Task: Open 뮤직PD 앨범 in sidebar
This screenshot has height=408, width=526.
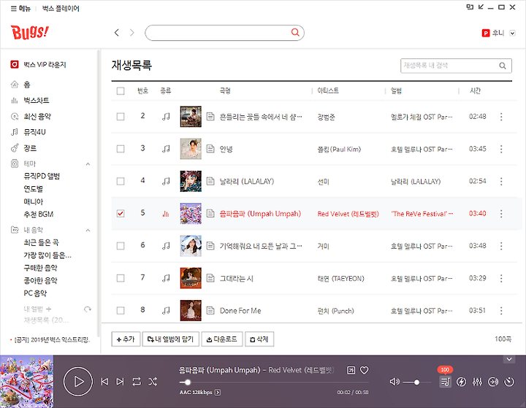Action: point(42,176)
